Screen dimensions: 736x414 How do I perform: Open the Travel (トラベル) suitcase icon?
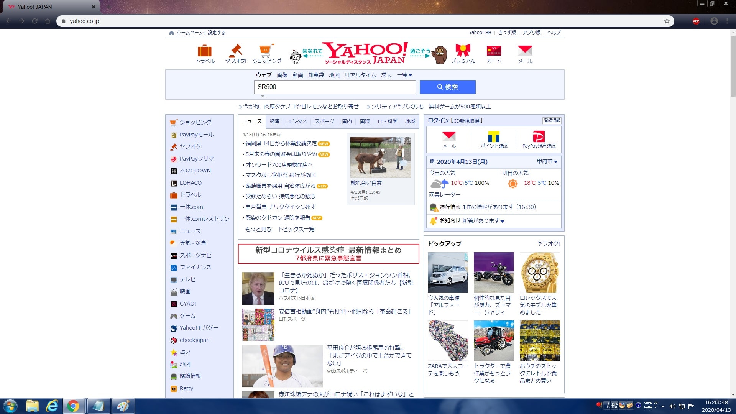(205, 51)
